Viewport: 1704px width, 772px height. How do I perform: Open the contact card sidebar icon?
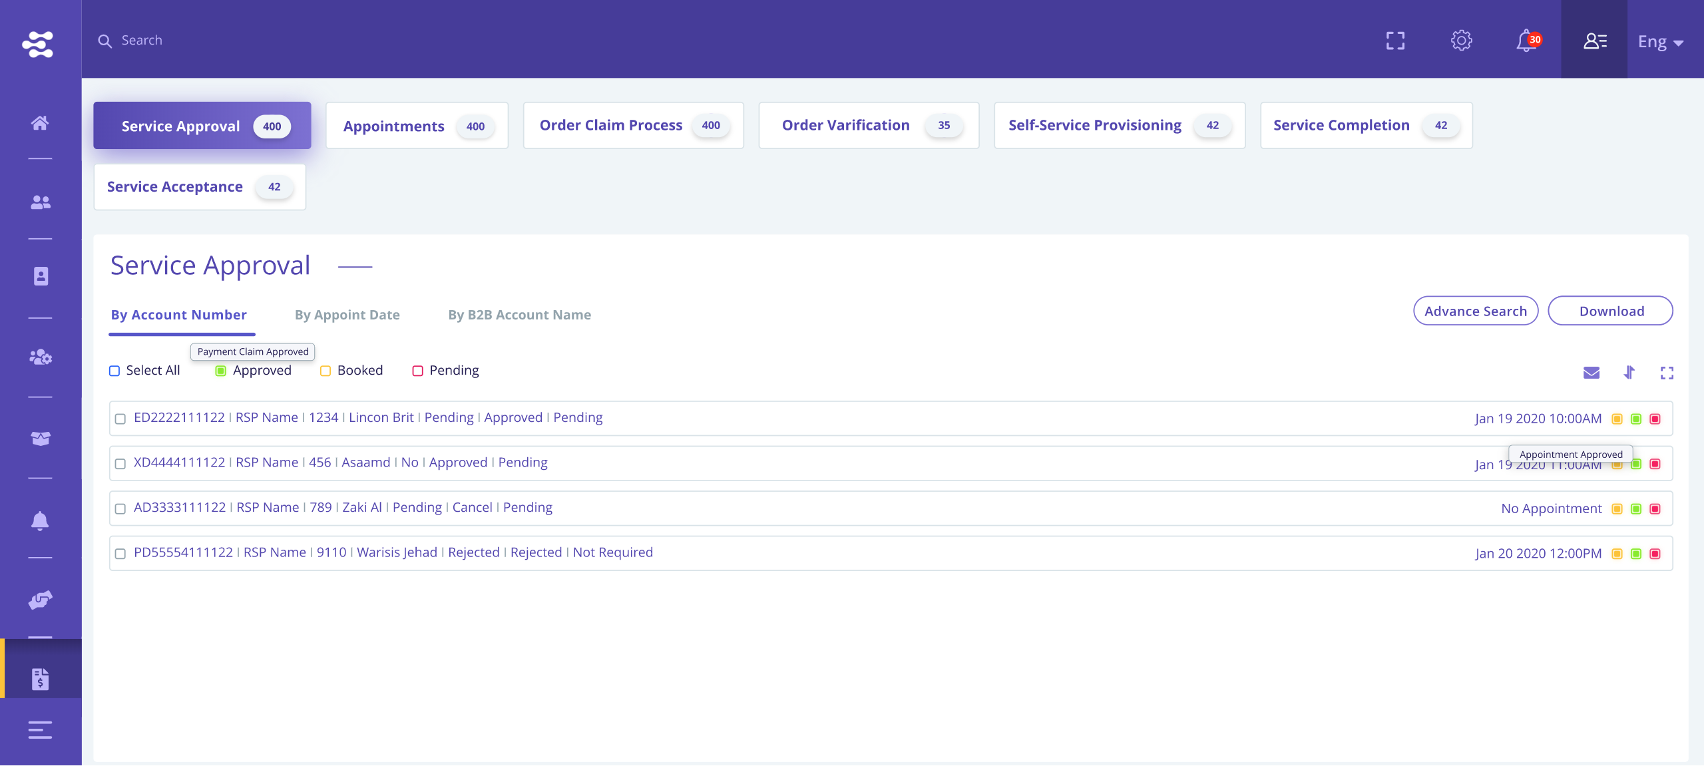point(41,276)
